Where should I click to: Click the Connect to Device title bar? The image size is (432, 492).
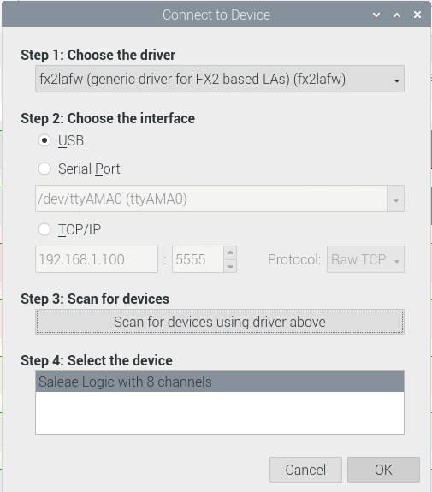coord(216,15)
